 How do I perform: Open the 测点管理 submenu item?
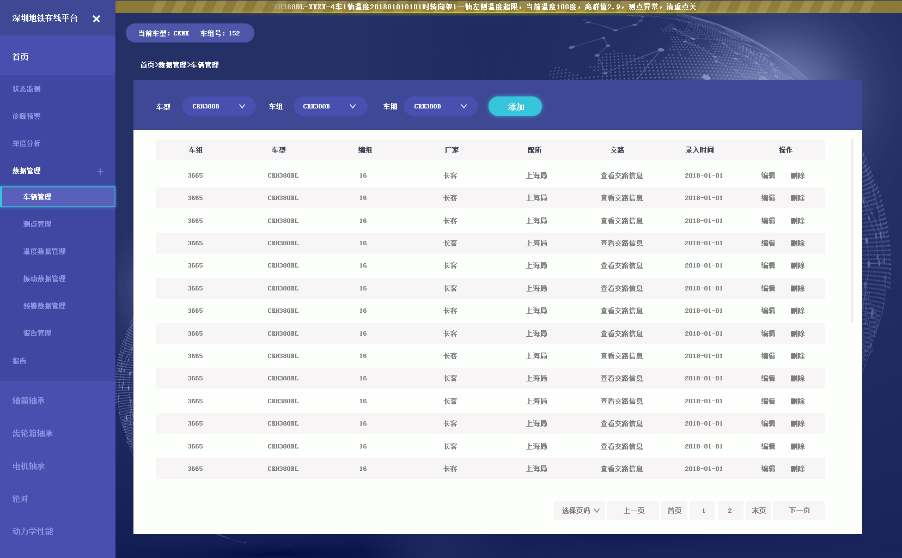38,224
